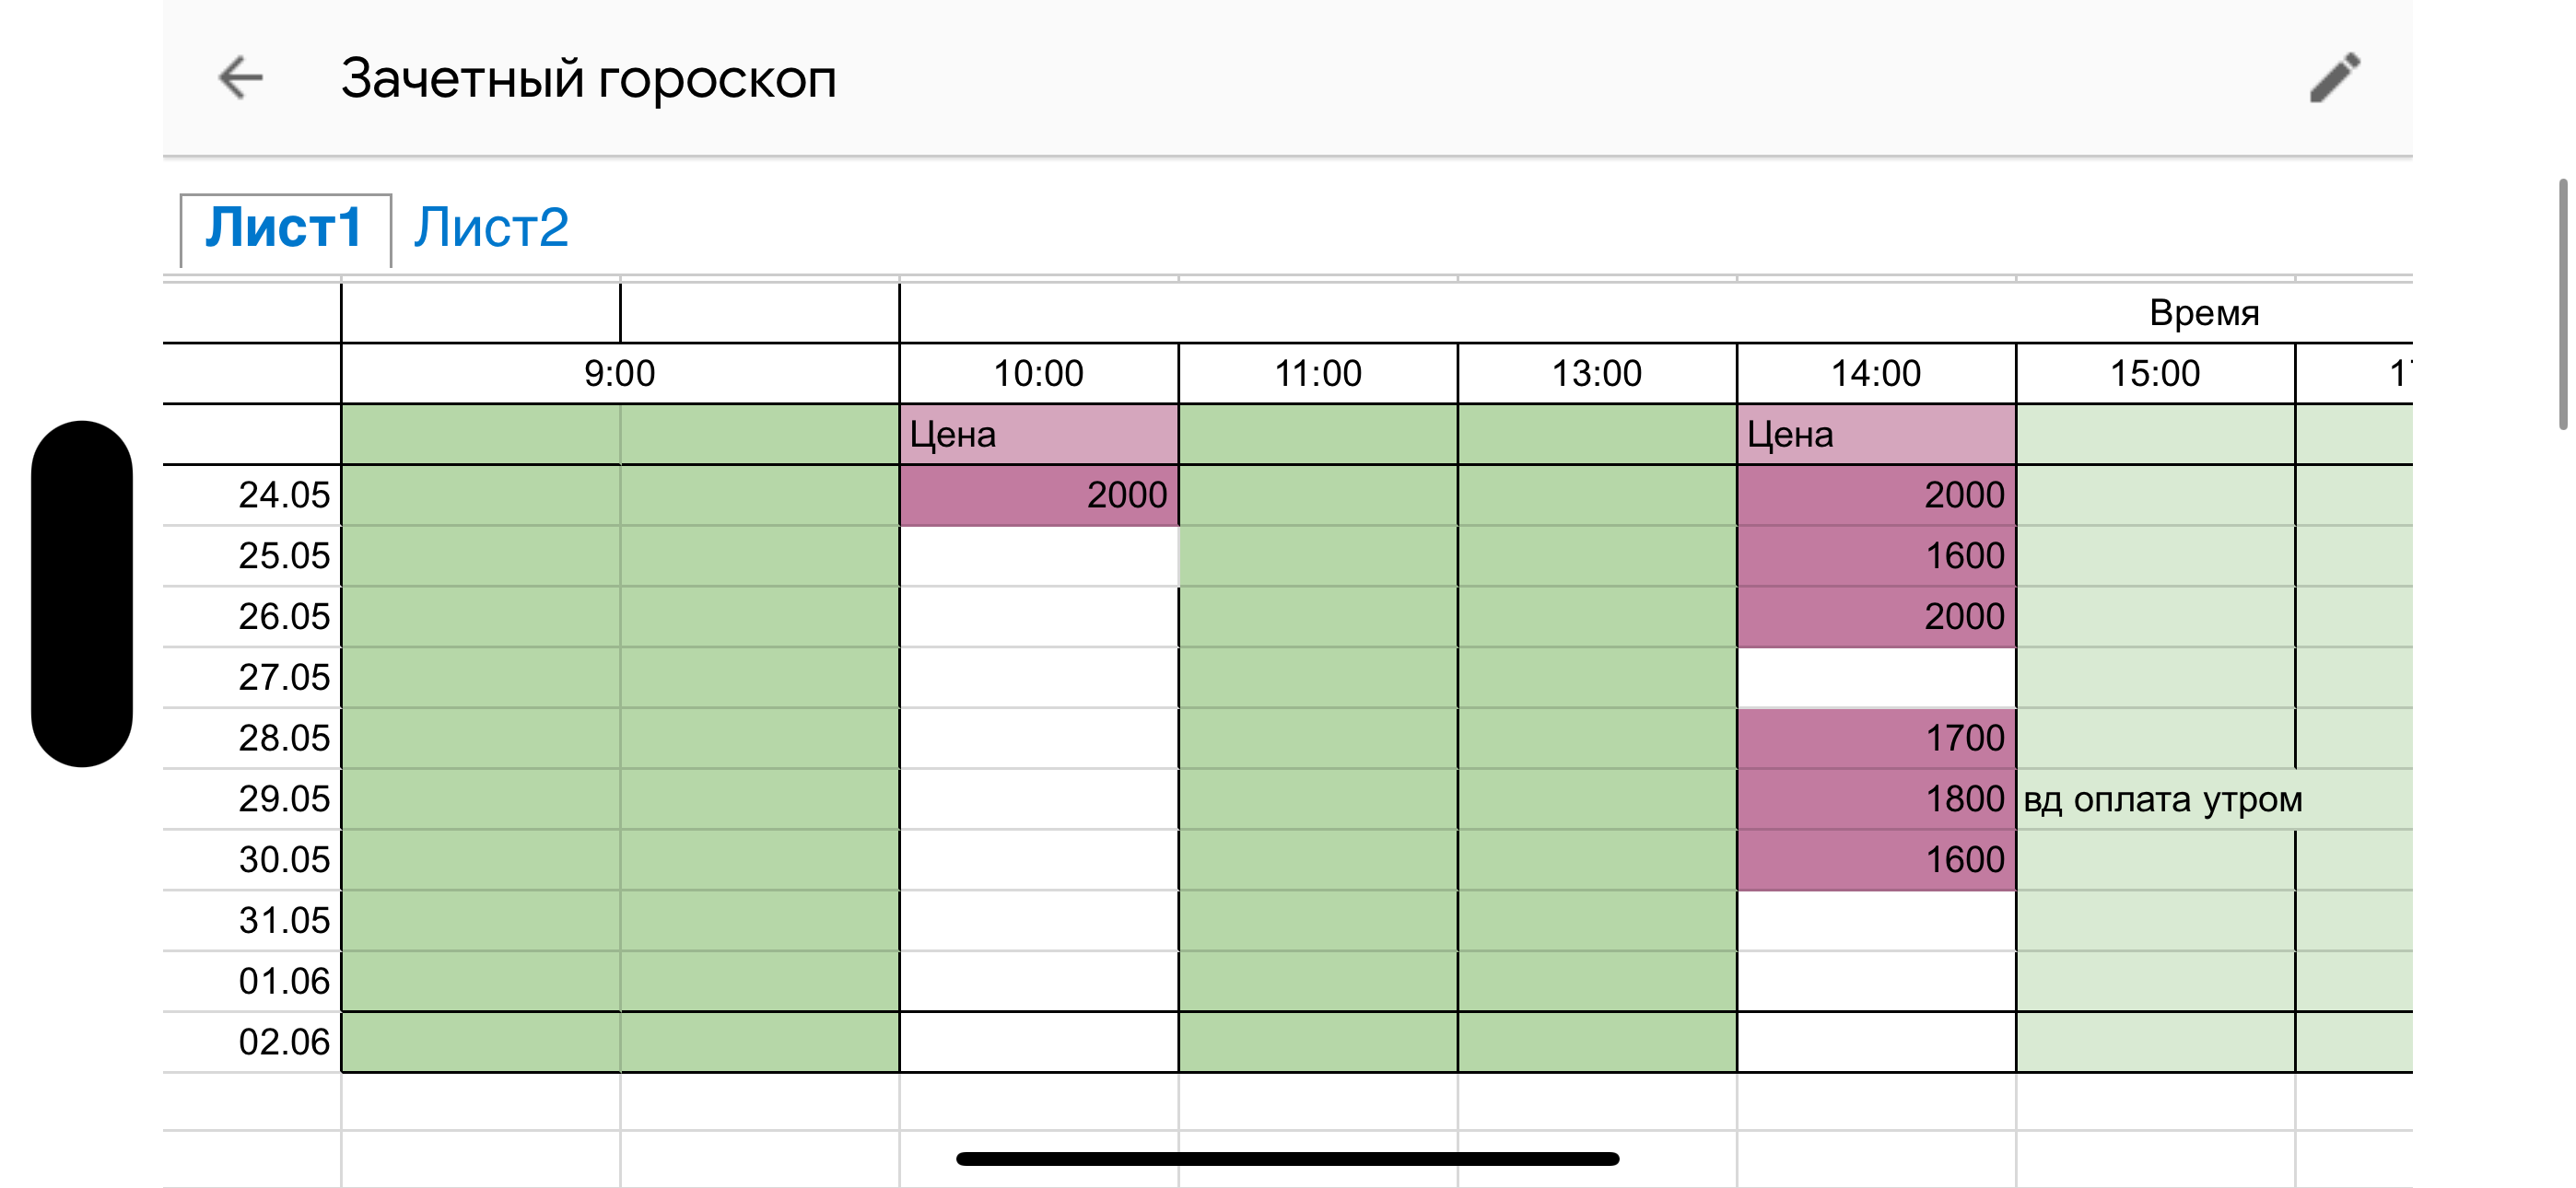The width and height of the screenshot is (2576, 1188).
Task: Select the 02.06 date row label
Action: click(x=283, y=1042)
